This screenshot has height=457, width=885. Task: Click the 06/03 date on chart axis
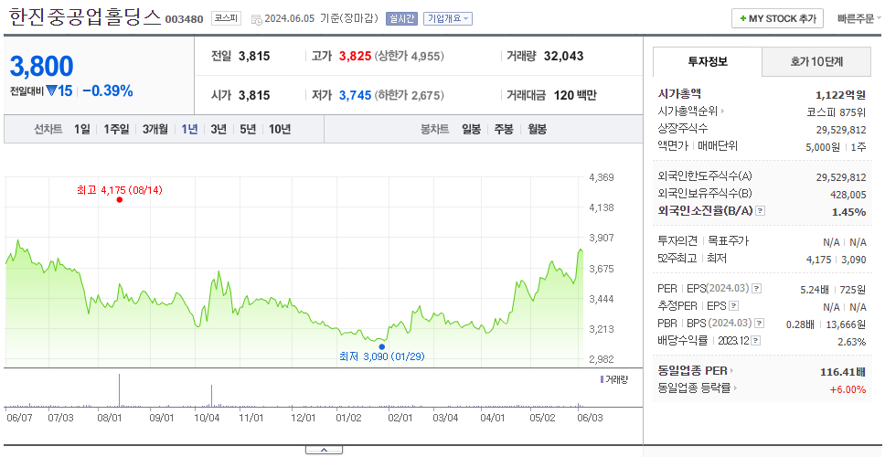coord(591,418)
